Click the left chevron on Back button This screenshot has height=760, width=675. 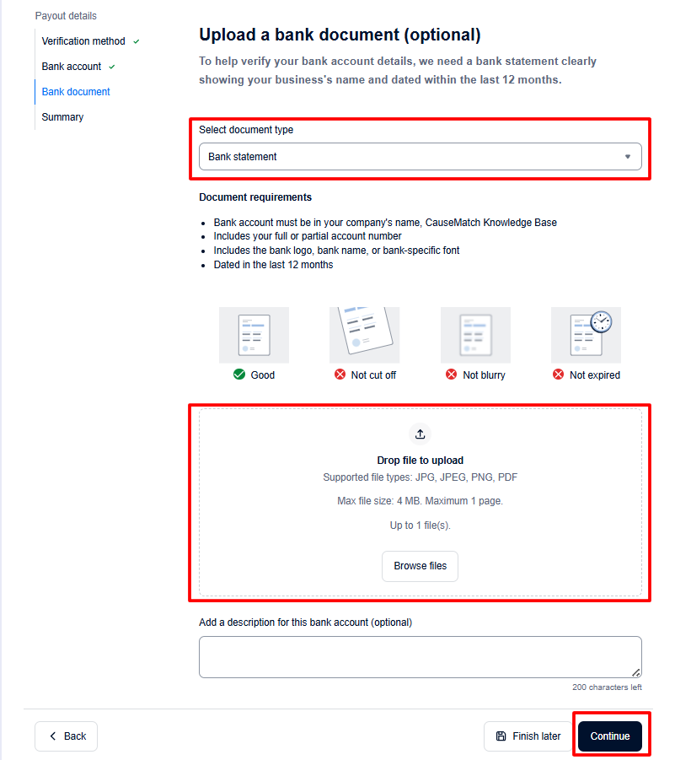click(53, 736)
